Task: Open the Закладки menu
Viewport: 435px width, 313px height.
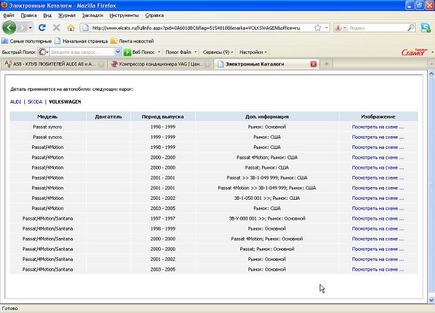Action: pyautogui.click(x=92, y=16)
